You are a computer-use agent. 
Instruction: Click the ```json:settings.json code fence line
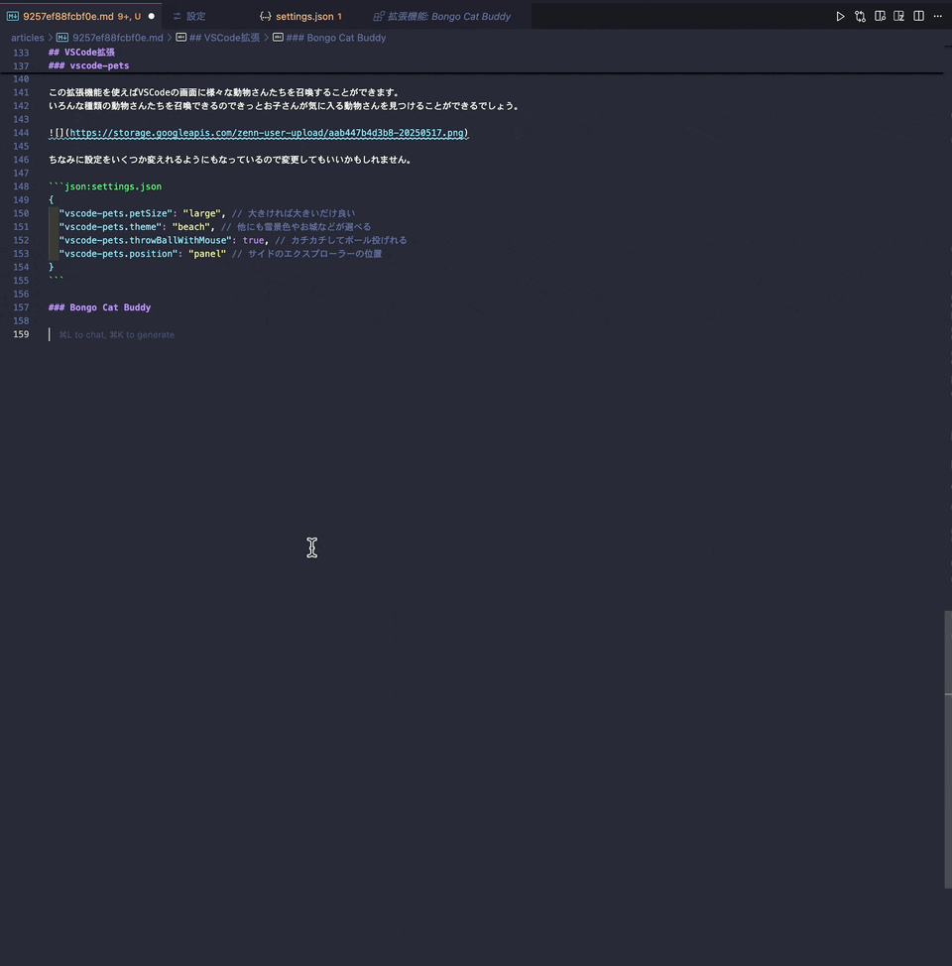point(105,186)
